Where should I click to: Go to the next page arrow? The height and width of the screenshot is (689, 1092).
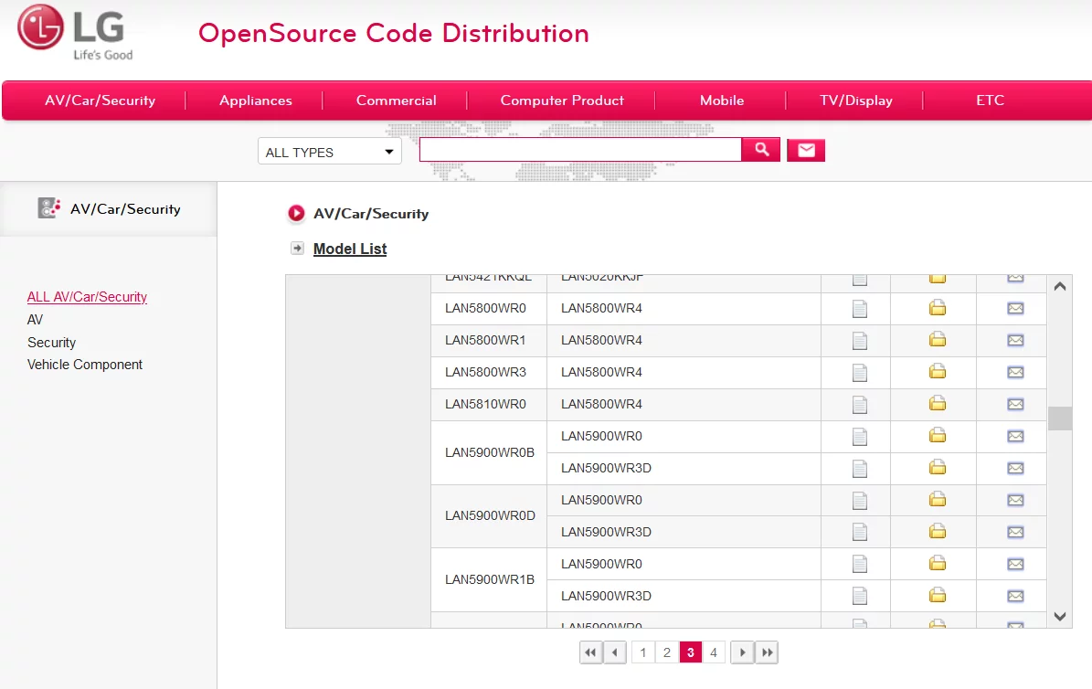(742, 652)
